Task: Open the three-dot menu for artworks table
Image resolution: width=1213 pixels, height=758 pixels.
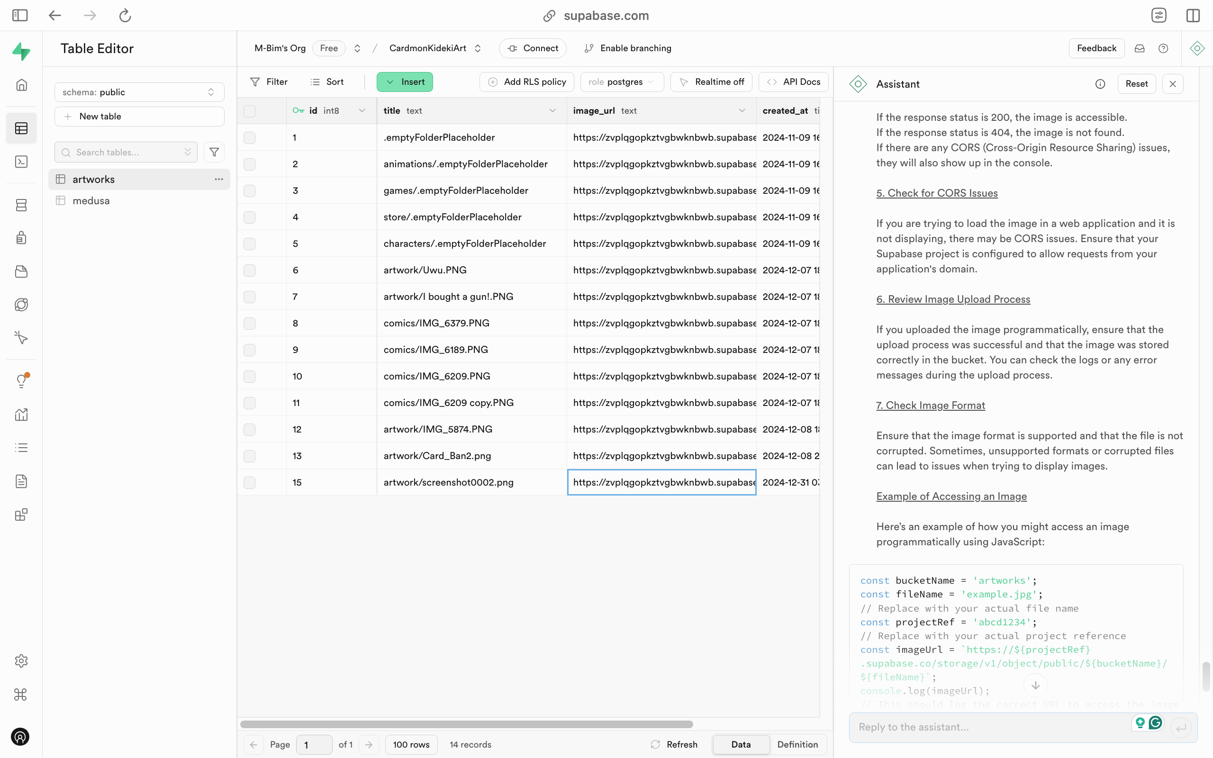Action: tap(218, 179)
